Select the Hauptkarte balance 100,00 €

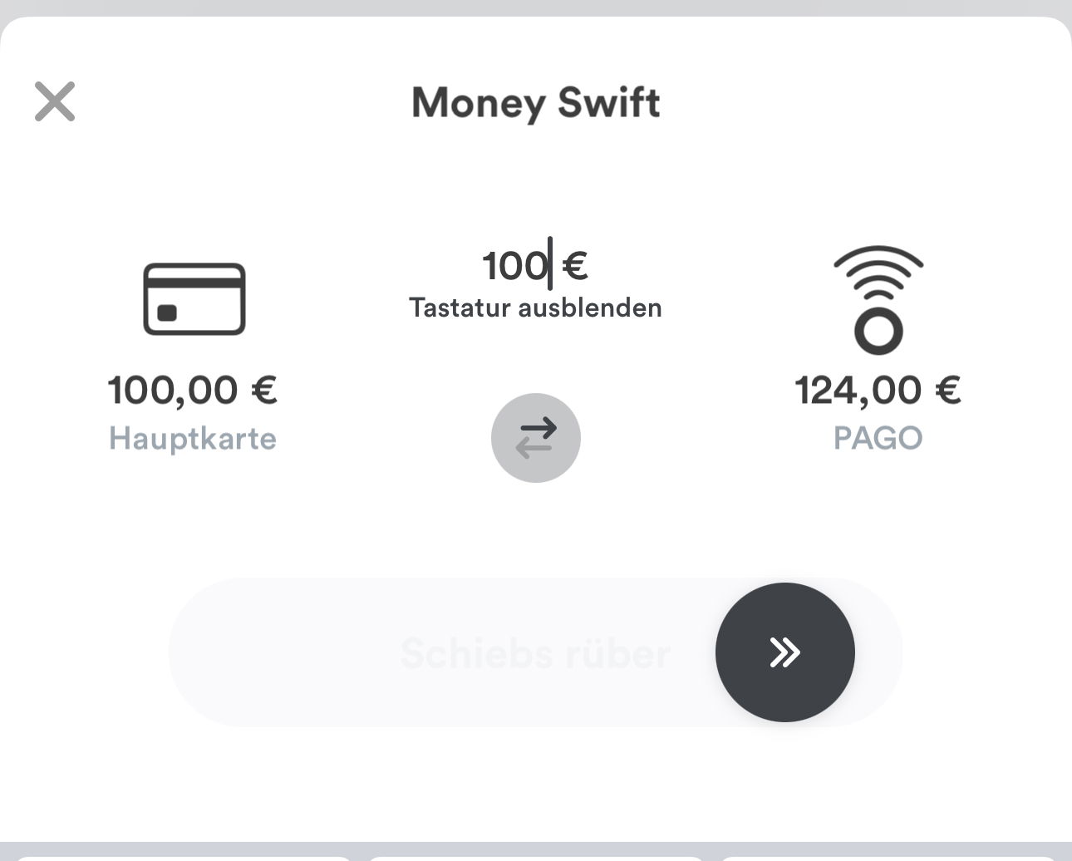click(193, 390)
